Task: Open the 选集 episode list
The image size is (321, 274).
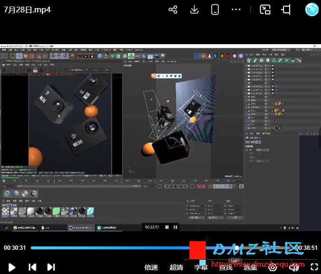Action: (x=250, y=267)
